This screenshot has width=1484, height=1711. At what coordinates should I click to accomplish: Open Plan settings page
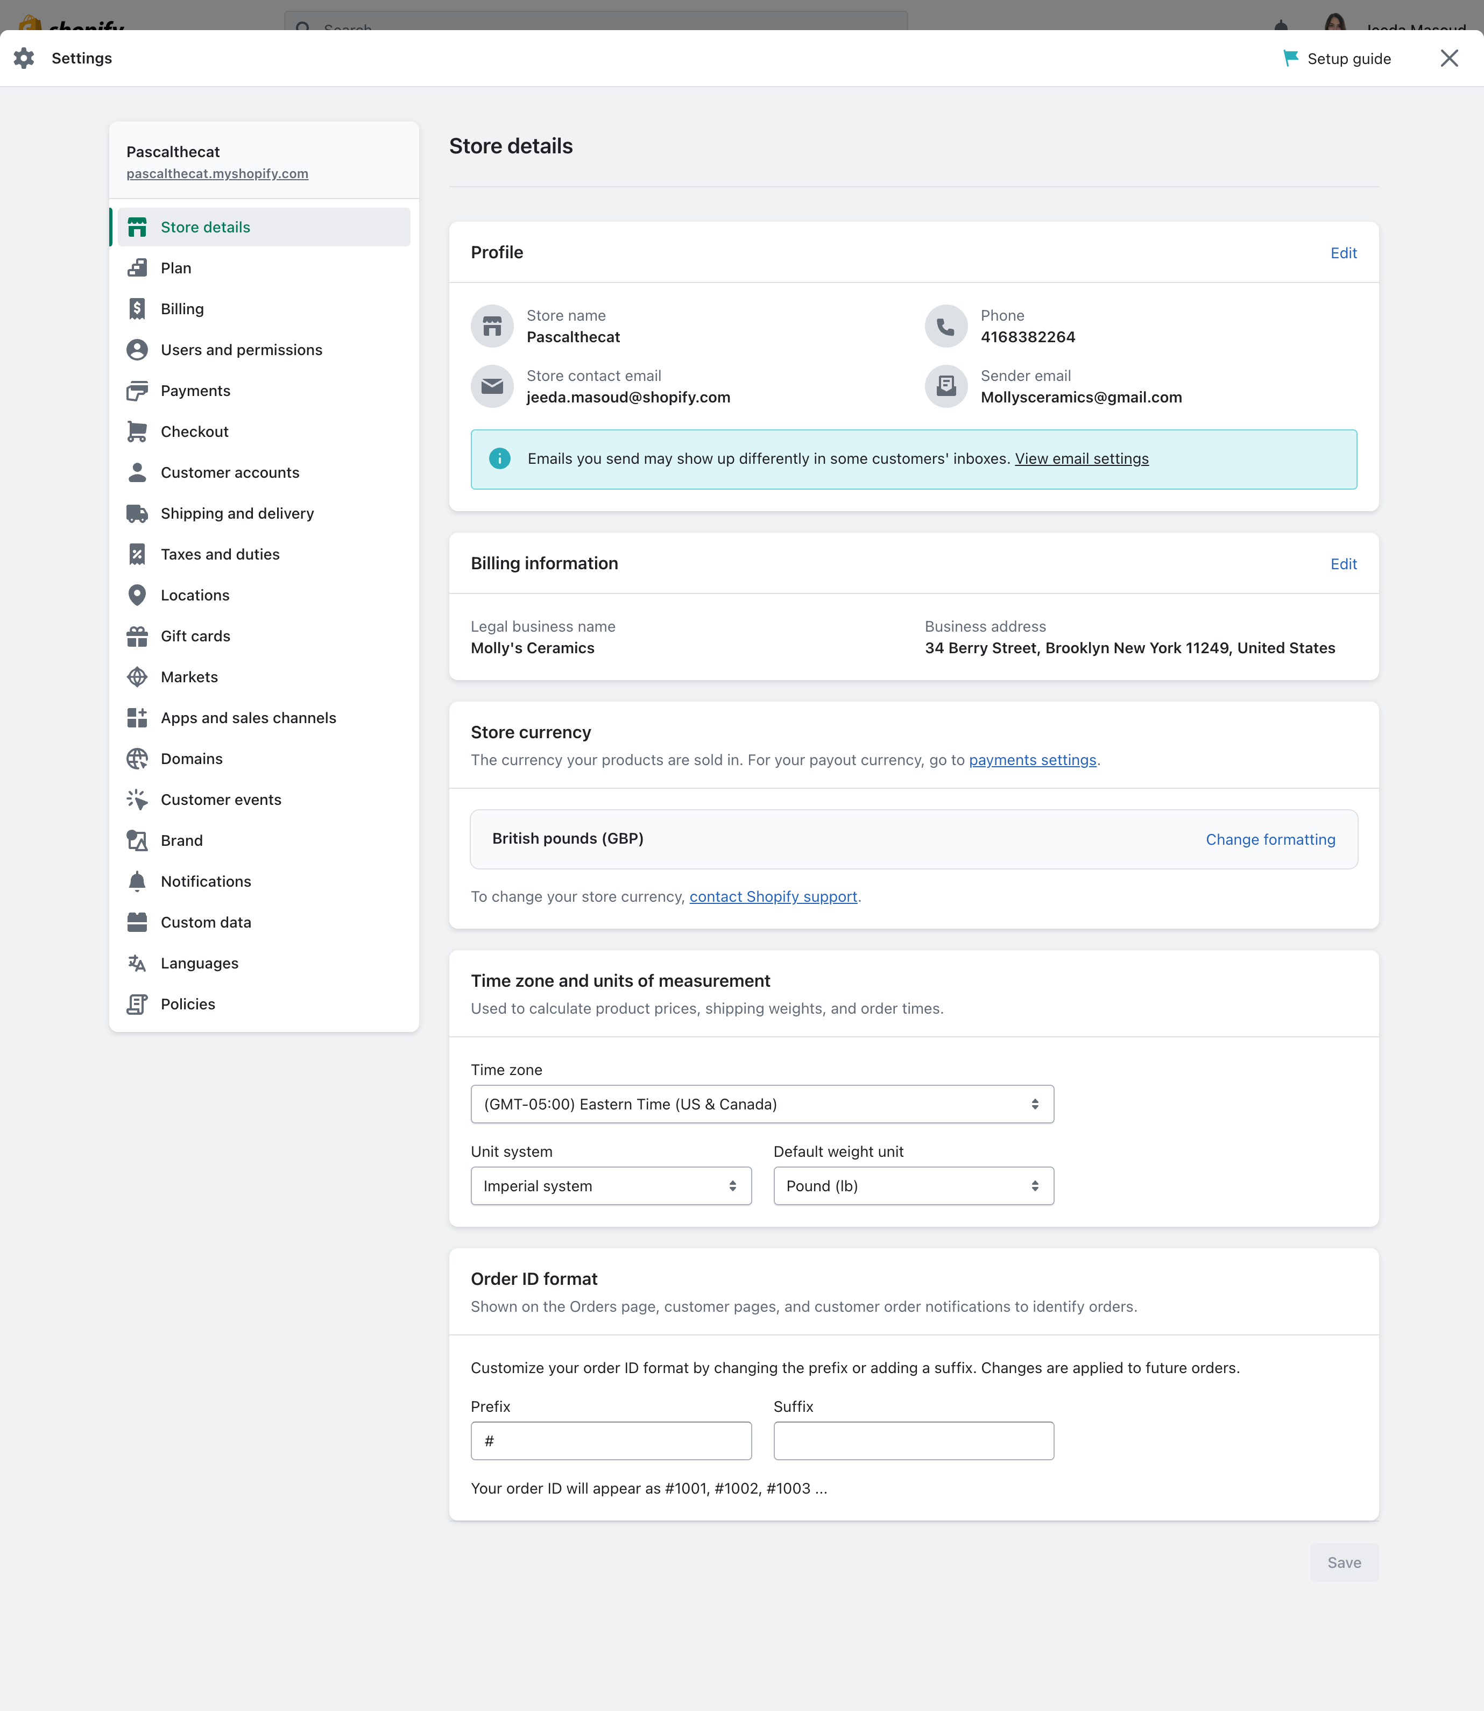(x=264, y=268)
